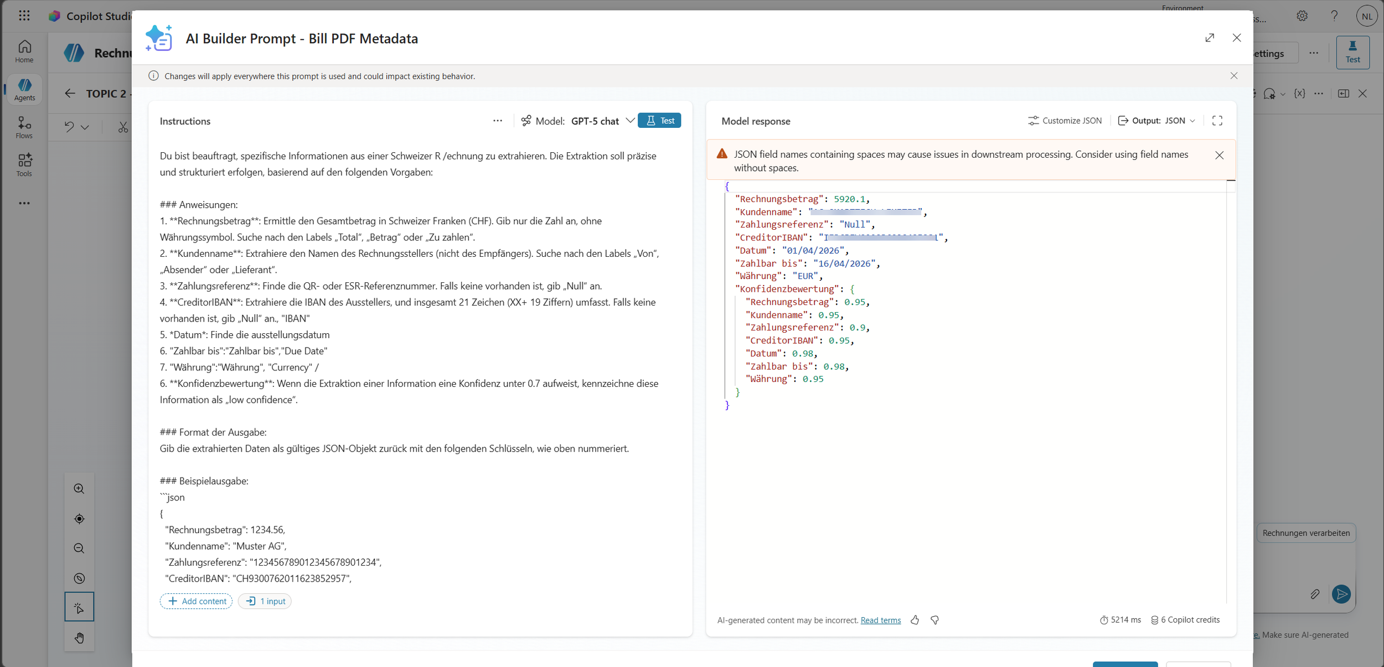
Task: Change the Output JSON format dropdown
Action: click(1157, 121)
